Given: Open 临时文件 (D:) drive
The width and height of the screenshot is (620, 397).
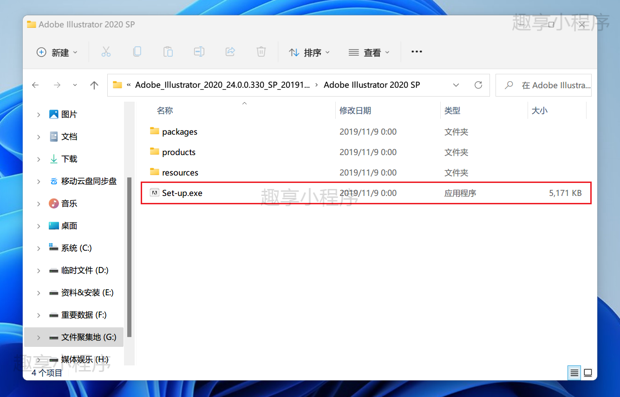Looking at the screenshot, I should point(85,270).
